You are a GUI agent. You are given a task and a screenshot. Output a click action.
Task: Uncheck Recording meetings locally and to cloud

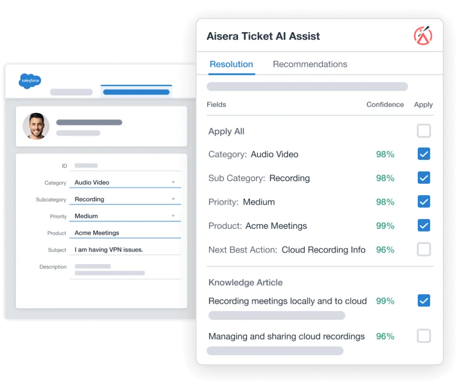[424, 301]
